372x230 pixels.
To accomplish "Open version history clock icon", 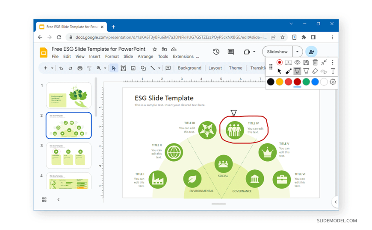I will click(216, 52).
